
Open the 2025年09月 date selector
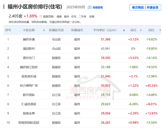tap(76, 7)
